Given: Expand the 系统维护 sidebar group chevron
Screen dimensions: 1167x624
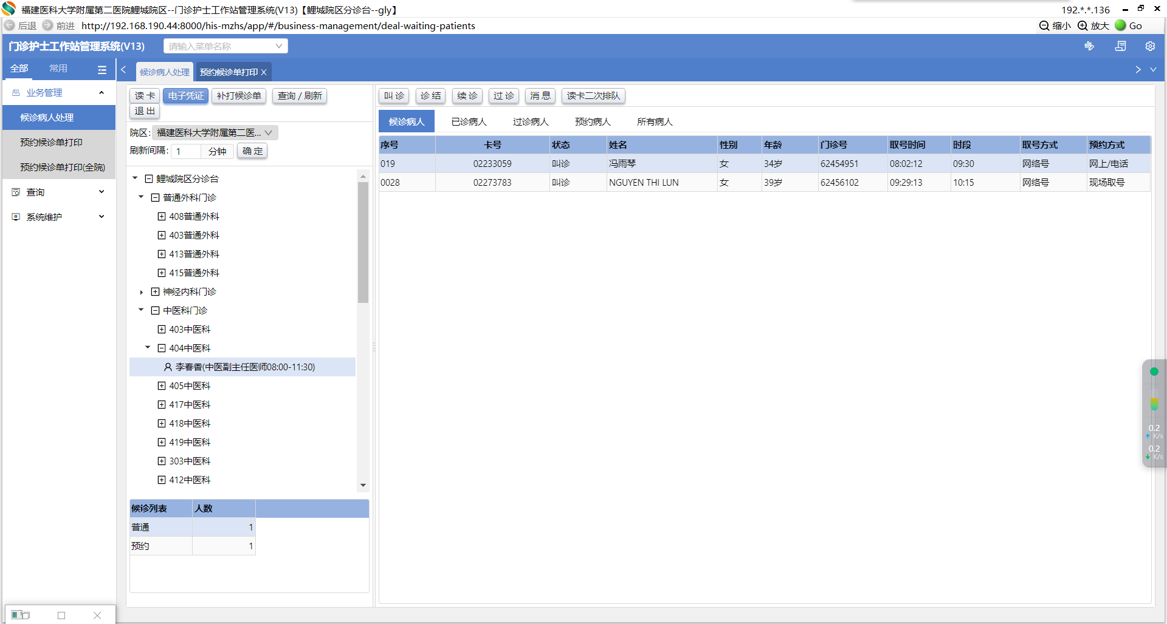Looking at the screenshot, I should [102, 217].
